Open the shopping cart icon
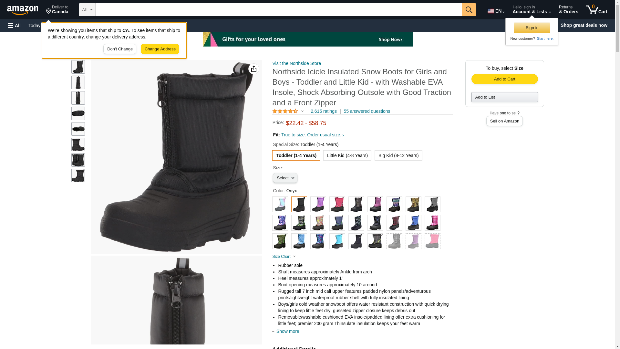This screenshot has width=620, height=349. click(x=596, y=10)
